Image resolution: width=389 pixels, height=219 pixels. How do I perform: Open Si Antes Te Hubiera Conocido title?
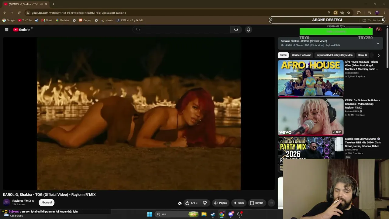(x=362, y=104)
